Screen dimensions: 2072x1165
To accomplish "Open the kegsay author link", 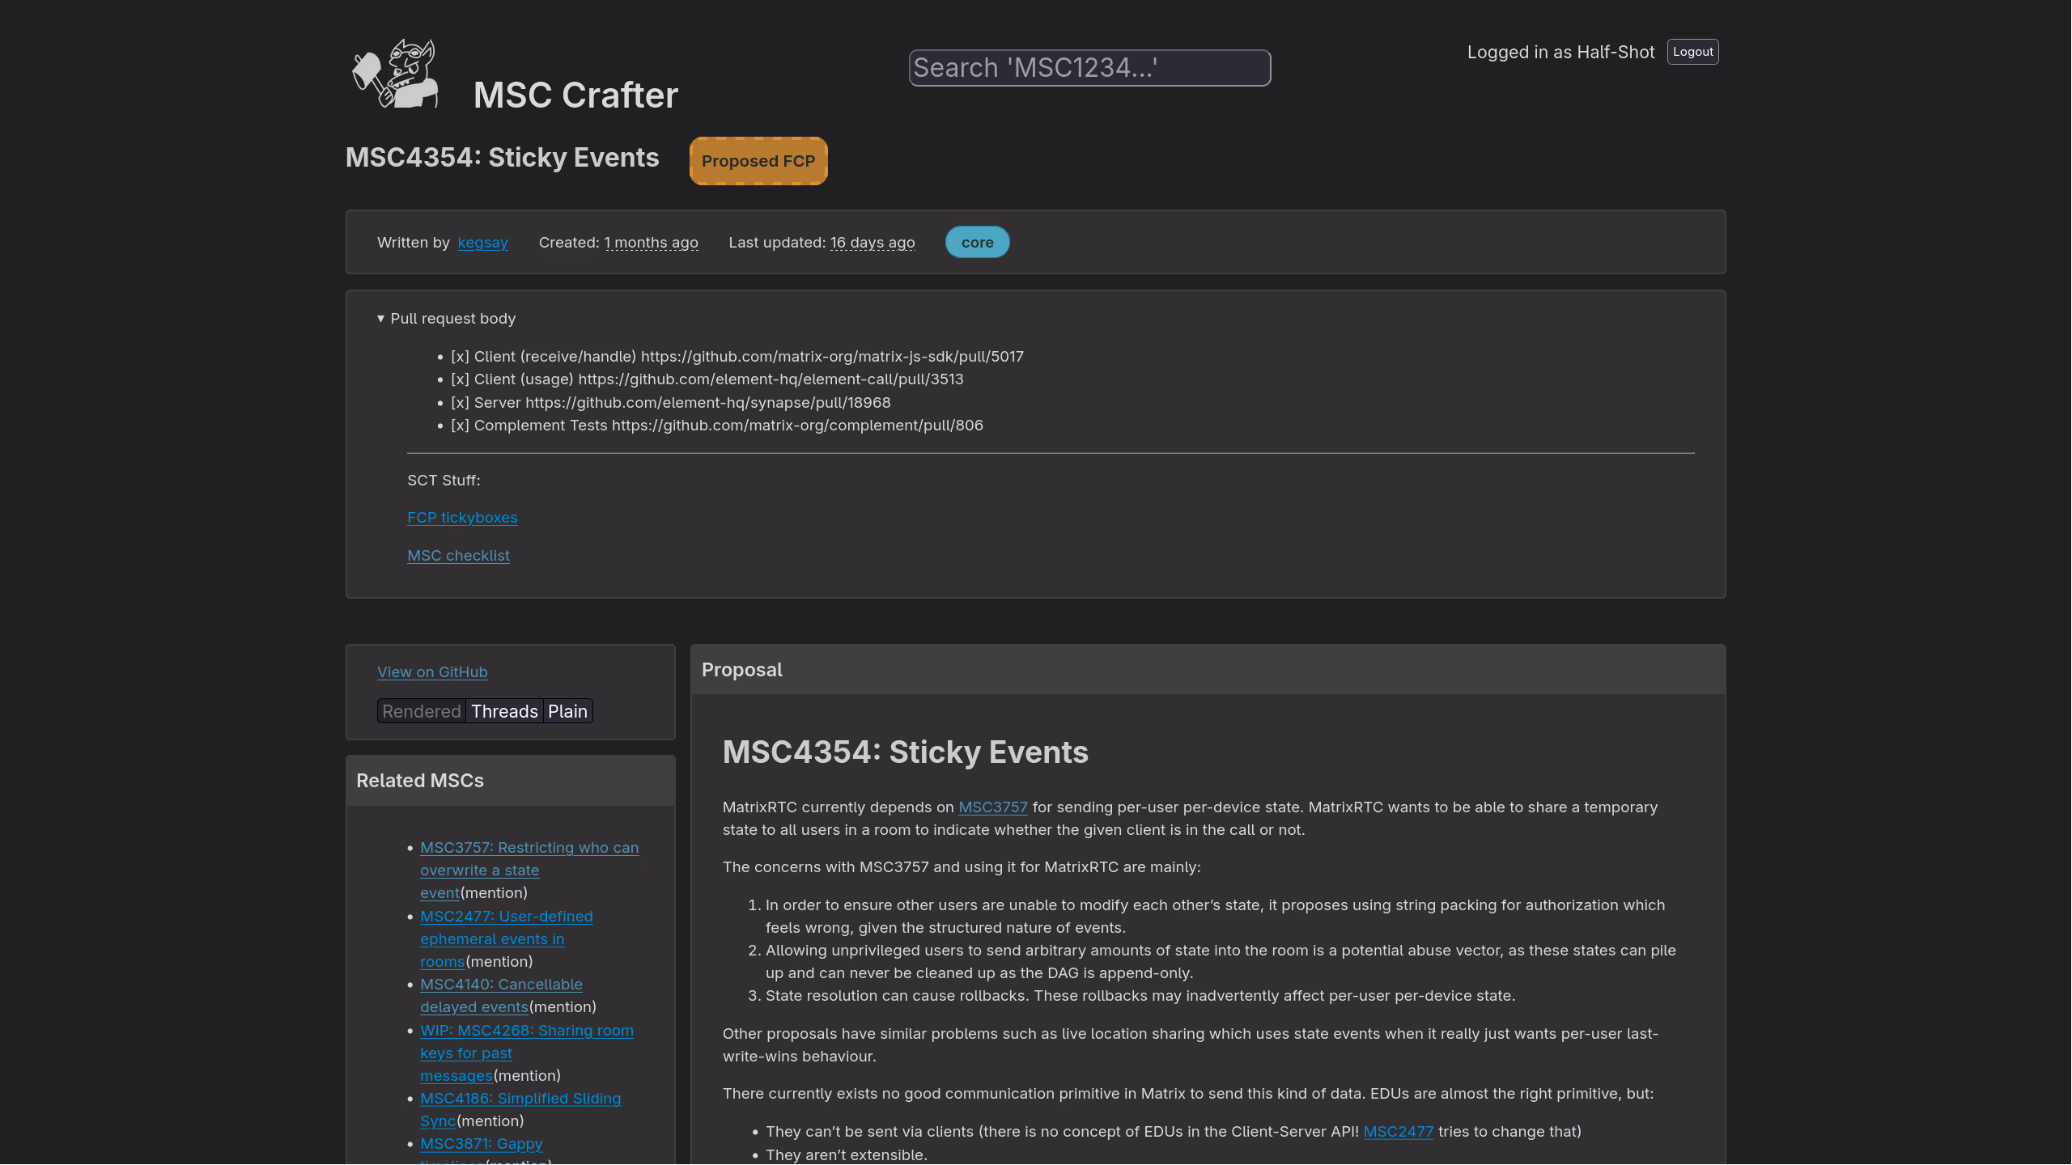I will (482, 243).
